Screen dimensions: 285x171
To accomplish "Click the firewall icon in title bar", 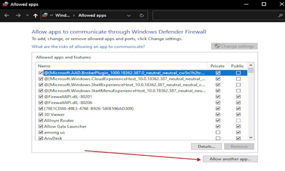I will [5, 4].
